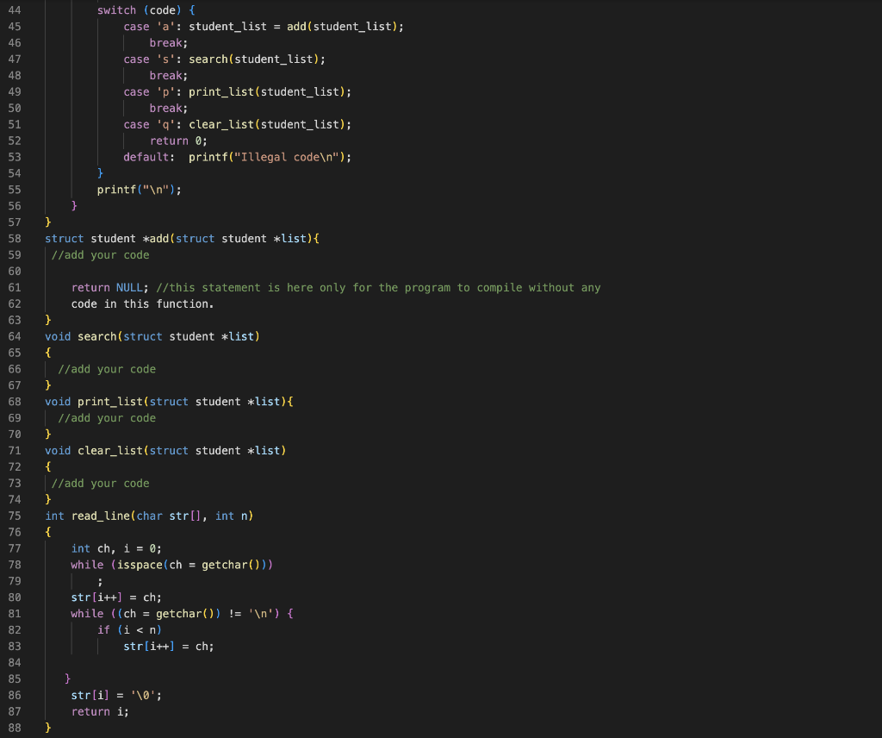Click the search function name on line 64

[x=97, y=336]
